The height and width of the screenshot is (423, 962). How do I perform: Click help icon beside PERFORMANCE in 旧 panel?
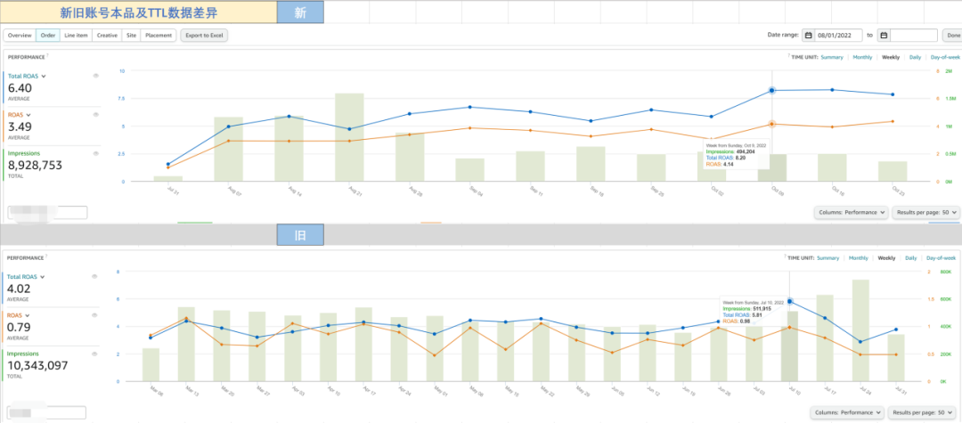47,257
